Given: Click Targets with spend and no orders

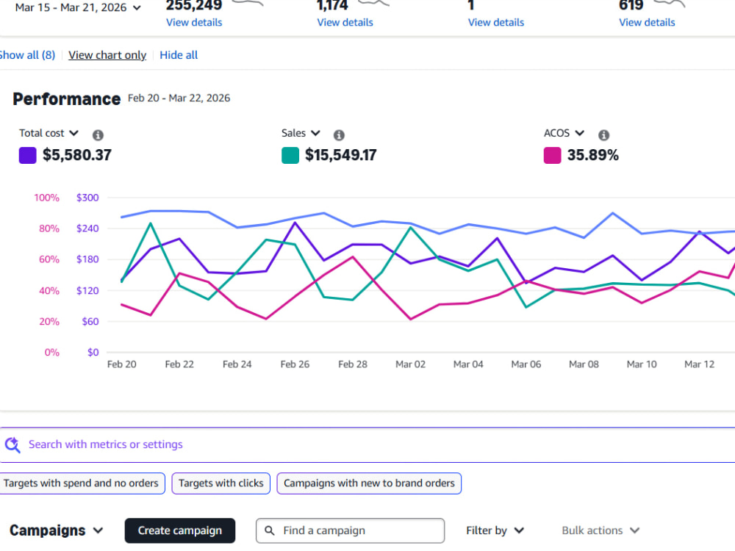Looking at the screenshot, I should 81,483.
